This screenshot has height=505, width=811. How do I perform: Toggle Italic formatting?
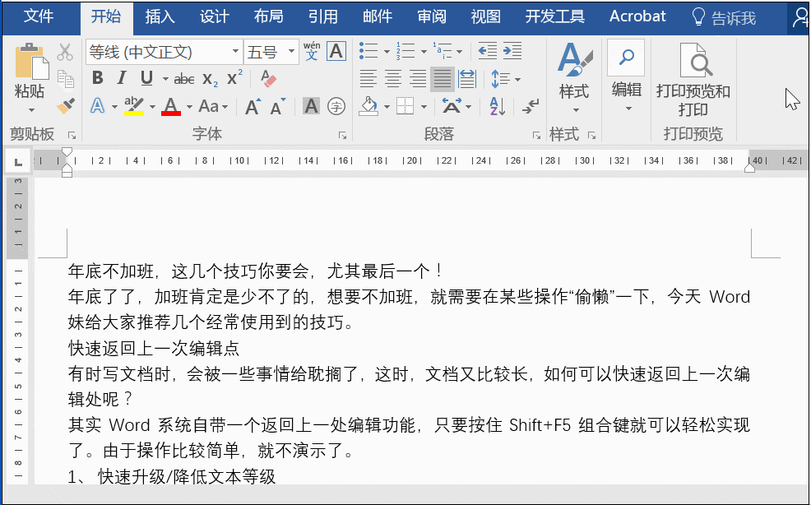click(x=122, y=79)
